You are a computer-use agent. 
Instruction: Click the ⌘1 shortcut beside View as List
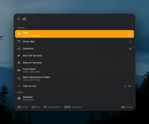(x=130, y=86)
